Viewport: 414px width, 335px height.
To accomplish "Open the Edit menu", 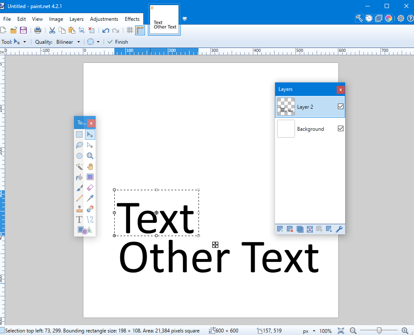I will click(21, 19).
